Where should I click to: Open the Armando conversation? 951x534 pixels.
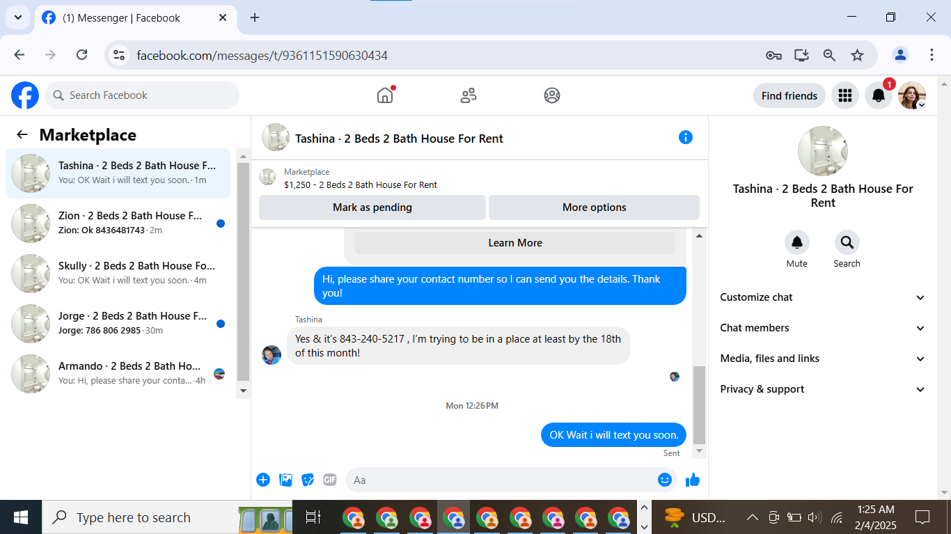(x=118, y=374)
